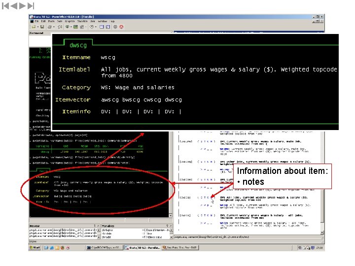The height and width of the screenshot is (266, 355).
Task: Expand the Print icon dropdown arrow
Action: coord(54,27)
